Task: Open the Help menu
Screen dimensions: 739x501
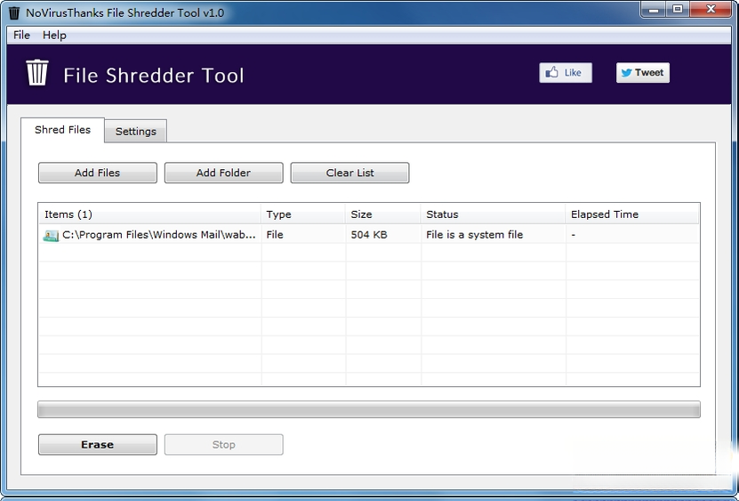Action: click(x=54, y=35)
